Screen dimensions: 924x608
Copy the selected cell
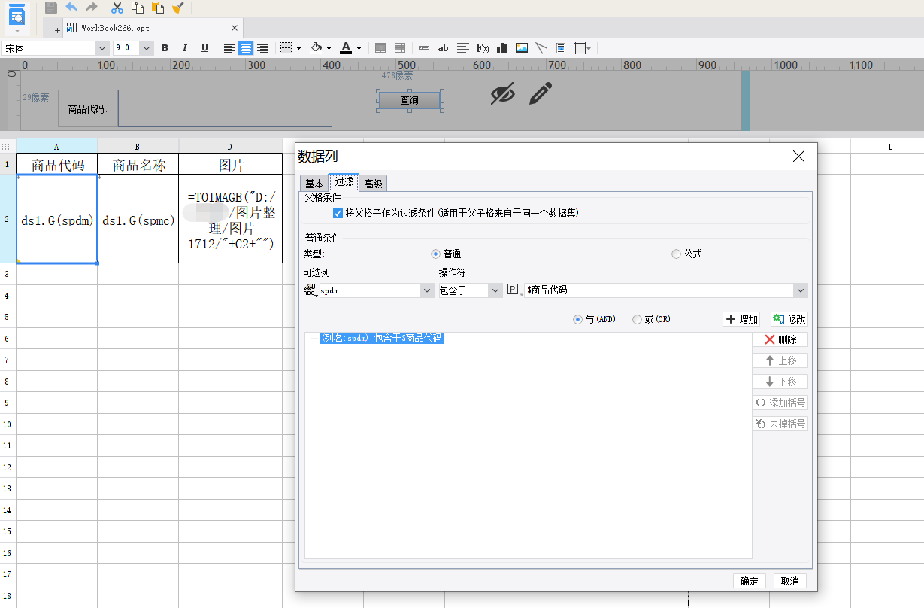(138, 8)
